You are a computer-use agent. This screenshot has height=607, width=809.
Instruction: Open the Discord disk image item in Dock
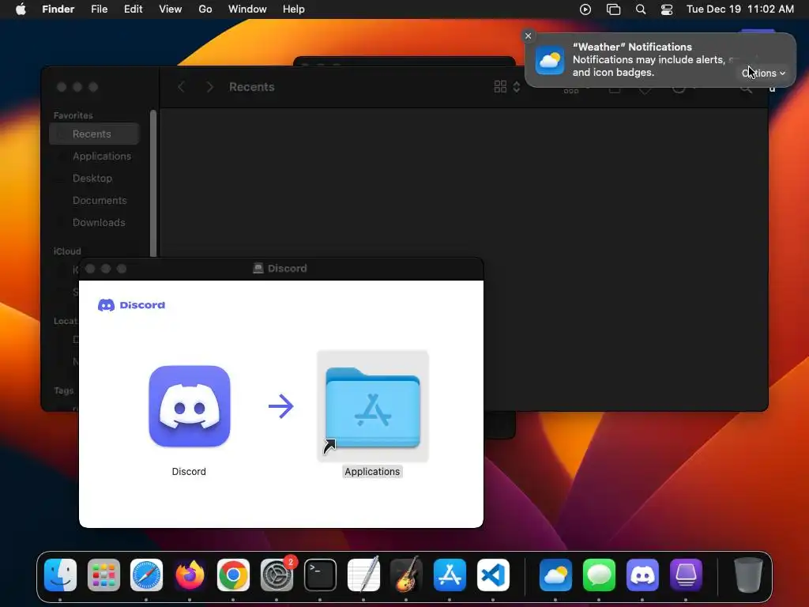coord(686,575)
